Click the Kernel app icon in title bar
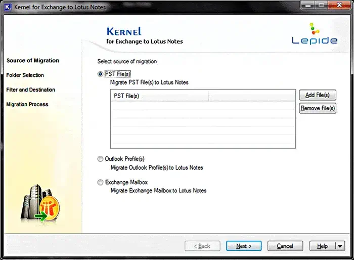The image size is (354, 260). click(x=8, y=7)
